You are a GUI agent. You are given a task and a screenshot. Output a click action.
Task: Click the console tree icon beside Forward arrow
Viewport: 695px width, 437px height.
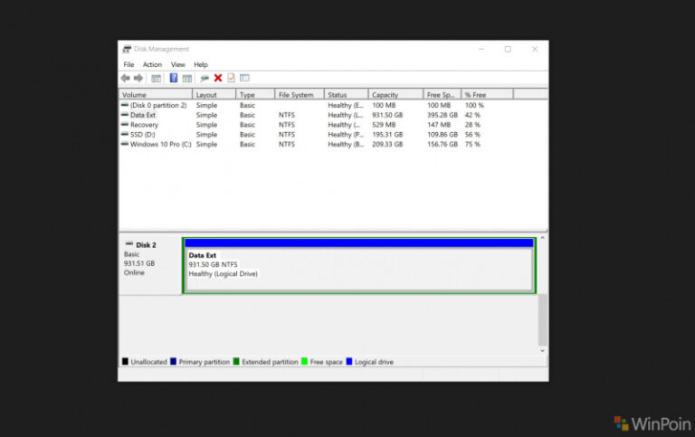(156, 79)
